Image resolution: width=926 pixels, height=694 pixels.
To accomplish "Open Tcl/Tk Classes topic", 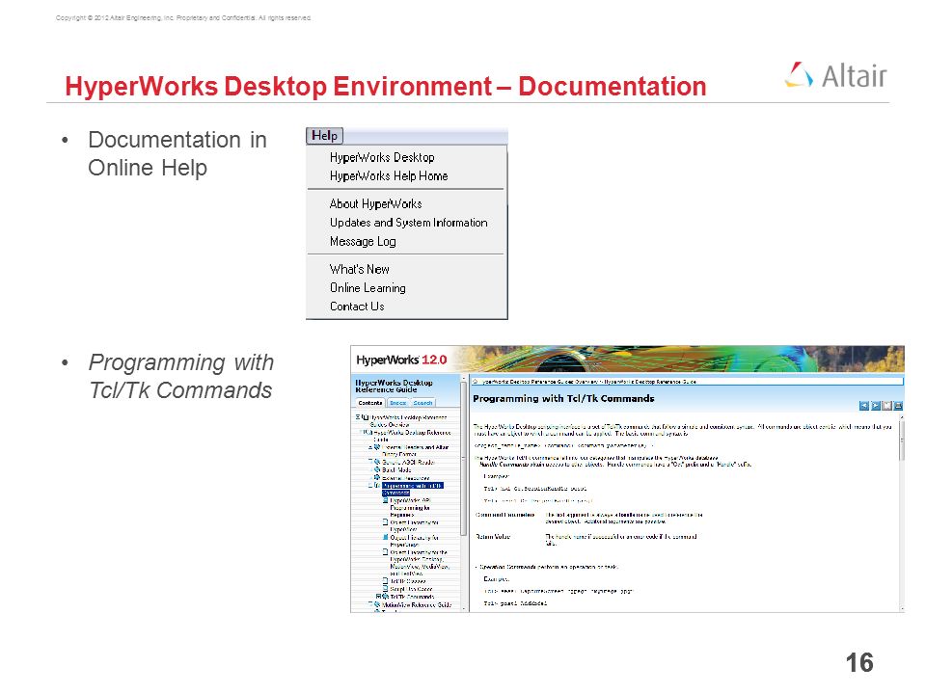I will click(407, 581).
